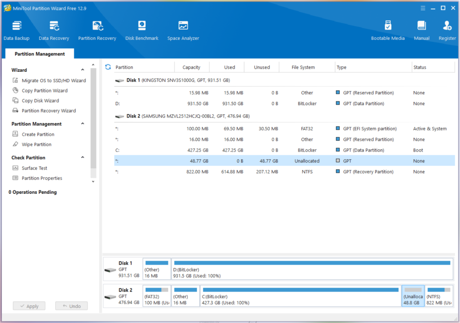Collapse the Partition Management sidebar section
460x323 pixels.
pyautogui.click(x=83, y=124)
